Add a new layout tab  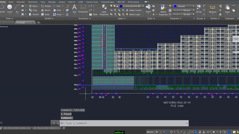pyautogui.click(x=63, y=128)
